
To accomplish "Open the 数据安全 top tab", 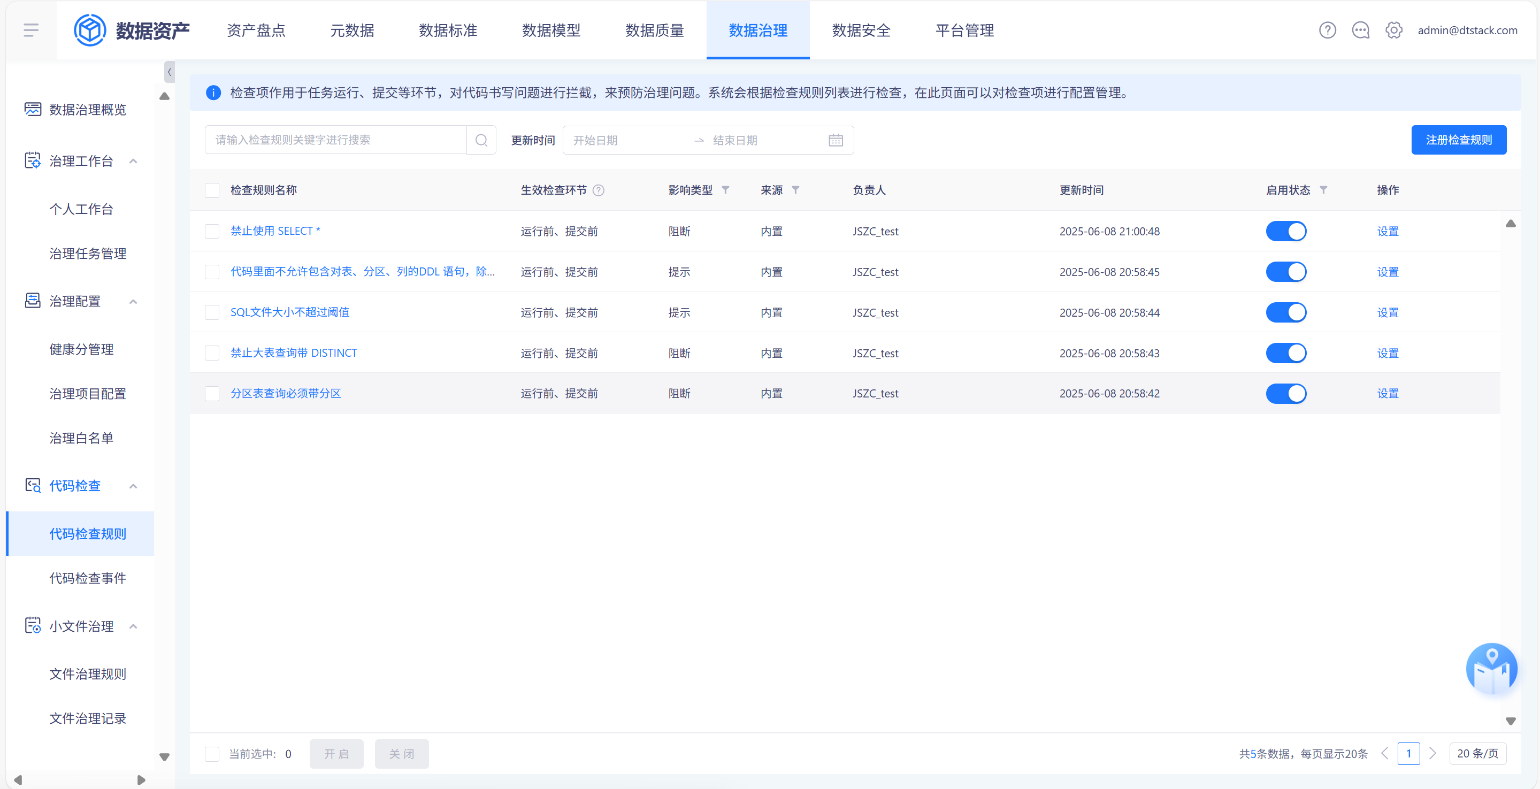I will click(861, 30).
